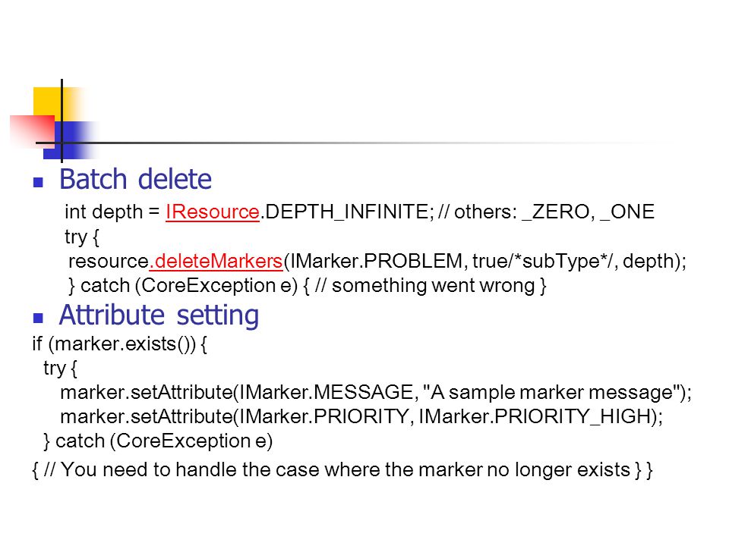Click the IMarker.MESSAGE setAttribute line
729x546 pixels.
(376, 393)
